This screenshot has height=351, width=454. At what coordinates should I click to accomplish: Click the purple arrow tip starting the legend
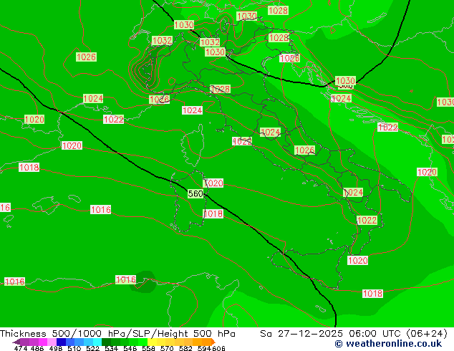point(16,342)
